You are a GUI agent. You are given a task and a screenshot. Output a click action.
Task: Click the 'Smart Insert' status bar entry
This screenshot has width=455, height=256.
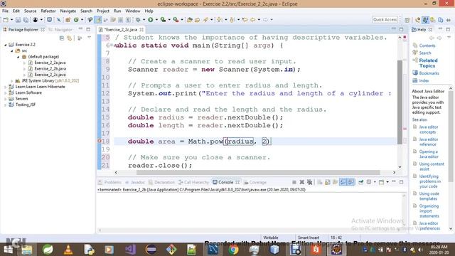coord(309,238)
